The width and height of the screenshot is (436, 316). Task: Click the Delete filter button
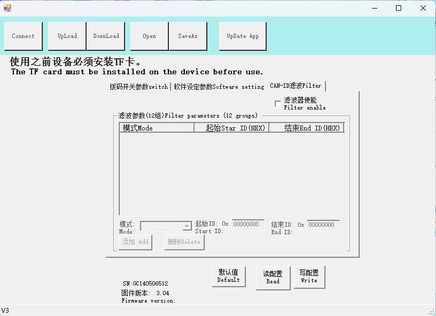184,242
